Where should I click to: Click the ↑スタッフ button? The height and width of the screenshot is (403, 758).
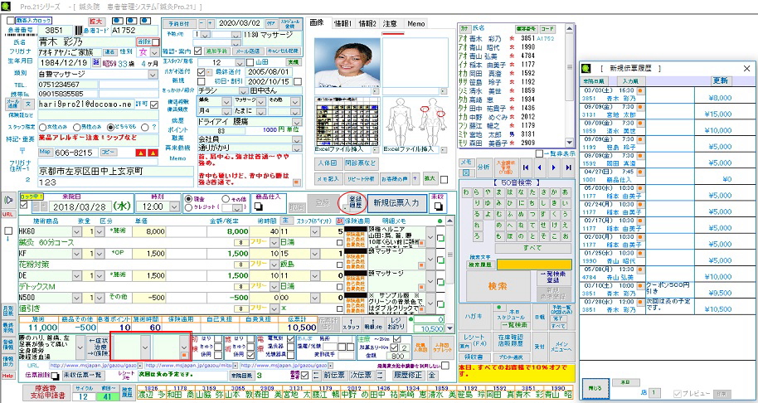(351, 323)
